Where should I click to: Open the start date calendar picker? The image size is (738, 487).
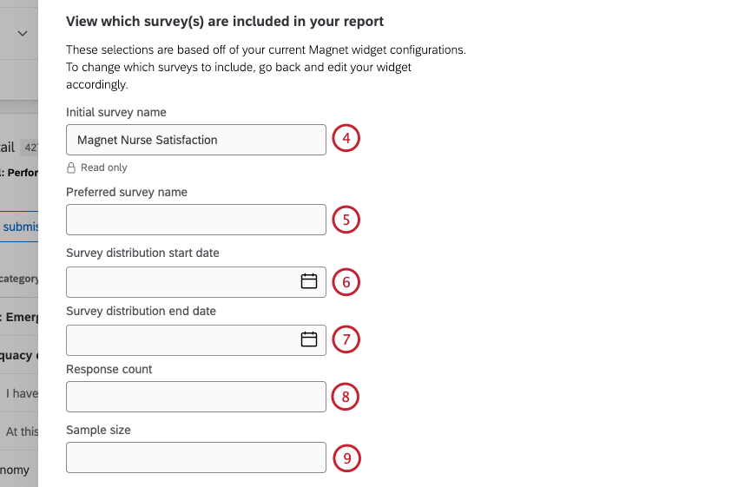309,281
